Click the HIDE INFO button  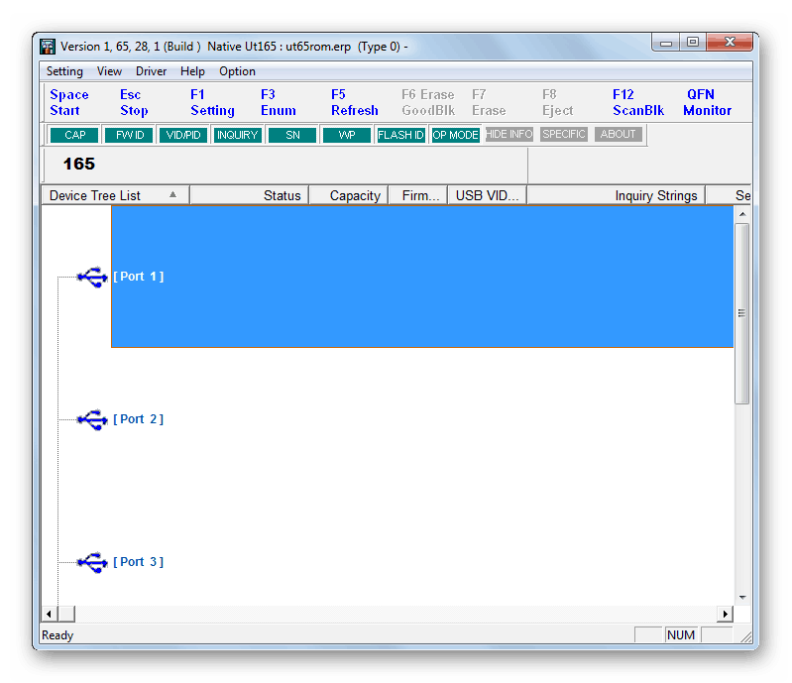tap(509, 134)
